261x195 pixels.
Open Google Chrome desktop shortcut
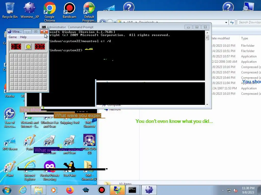[49, 12]
